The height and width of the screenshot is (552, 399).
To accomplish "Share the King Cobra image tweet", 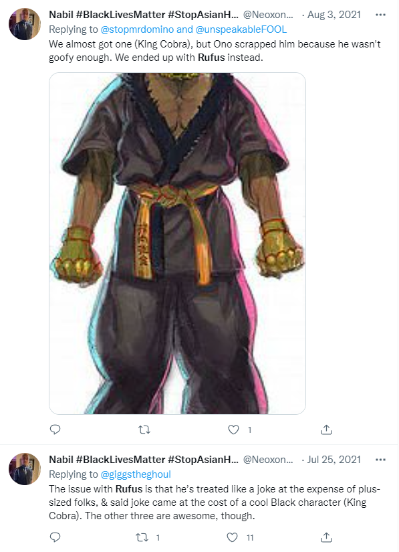I will pos(326,430).
